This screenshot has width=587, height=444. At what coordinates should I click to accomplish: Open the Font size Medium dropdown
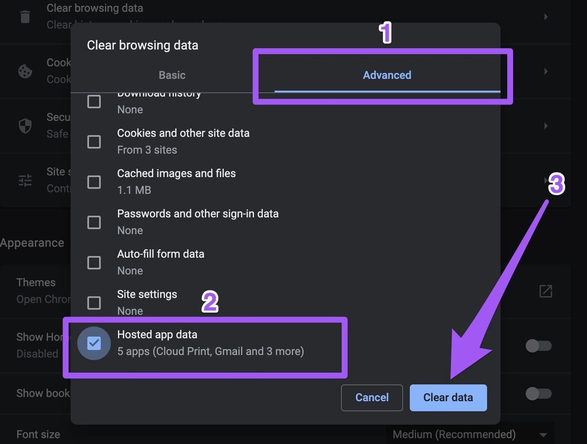pos(470,434)
